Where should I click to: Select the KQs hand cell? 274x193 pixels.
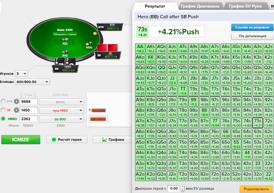(161, 59)
